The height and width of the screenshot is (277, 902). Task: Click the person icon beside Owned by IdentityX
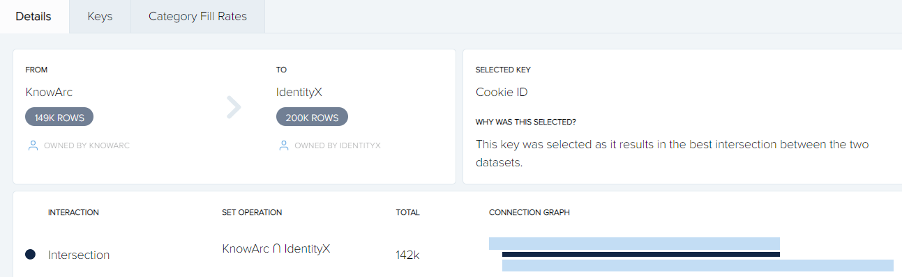click(283, 145)
